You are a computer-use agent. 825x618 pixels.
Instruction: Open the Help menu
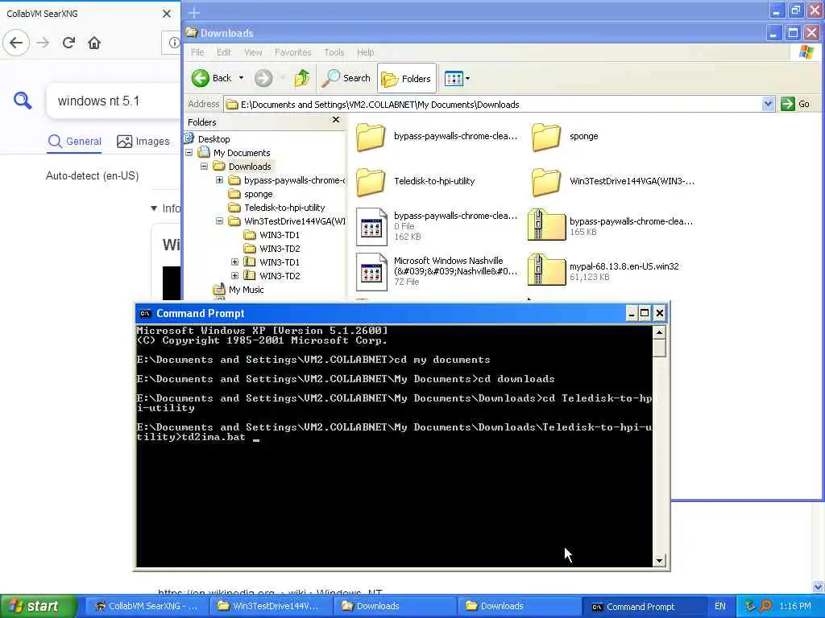pos(365,52)
